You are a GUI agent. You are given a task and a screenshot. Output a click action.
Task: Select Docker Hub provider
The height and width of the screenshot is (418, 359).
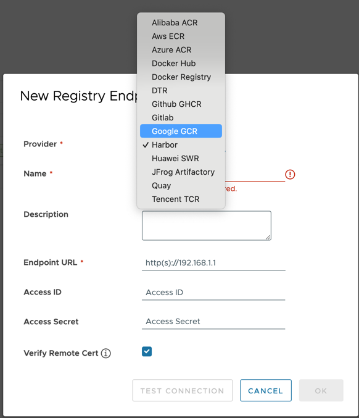[181, 64]
